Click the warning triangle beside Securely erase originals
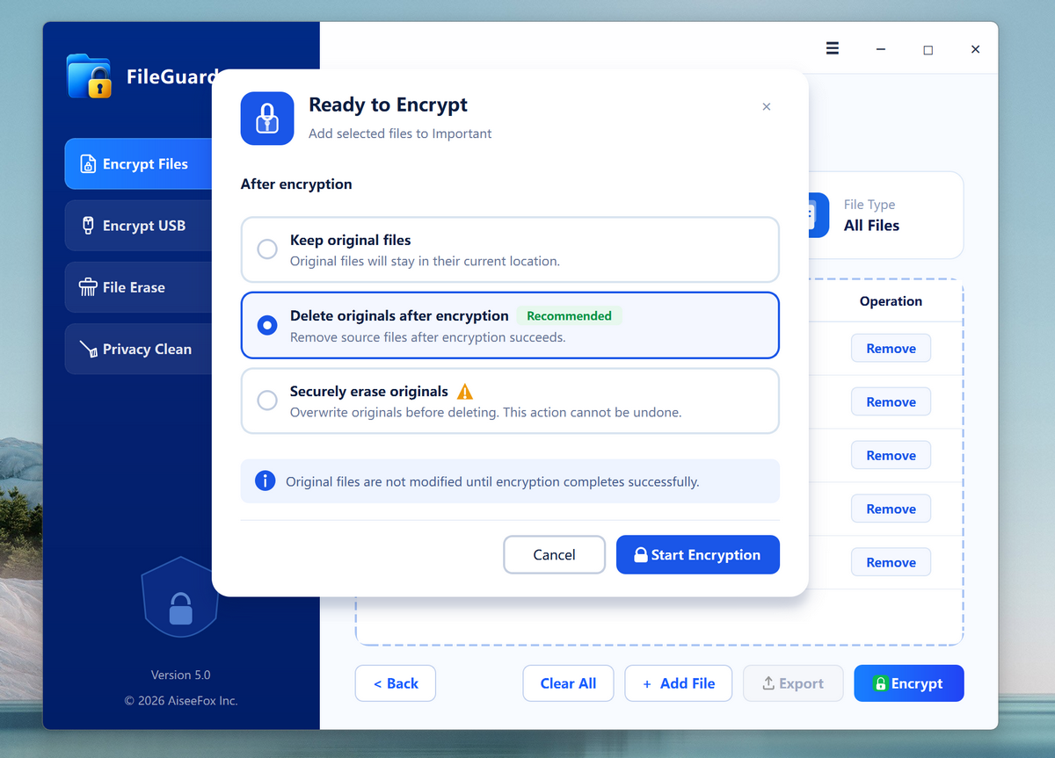The height and width of the screenshot is (758, 1055). [465, 392]
